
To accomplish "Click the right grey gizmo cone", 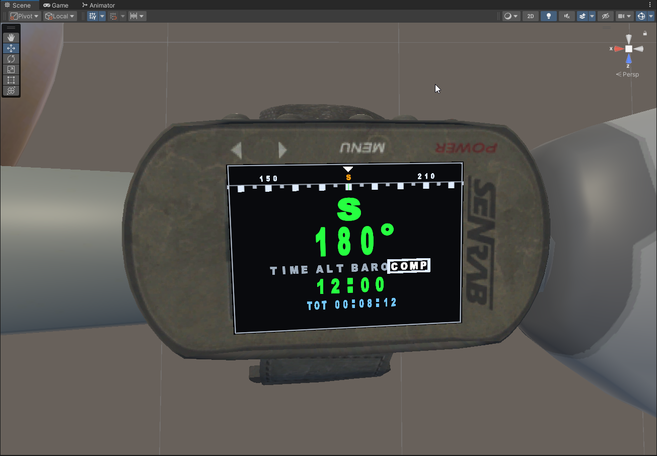I will coord(638,49).
